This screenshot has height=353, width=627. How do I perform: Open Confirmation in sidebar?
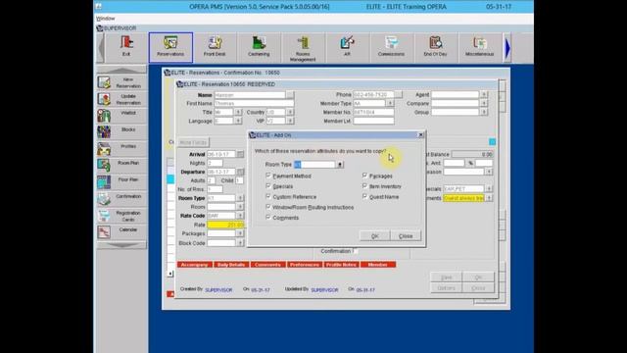tap(121, 199)
